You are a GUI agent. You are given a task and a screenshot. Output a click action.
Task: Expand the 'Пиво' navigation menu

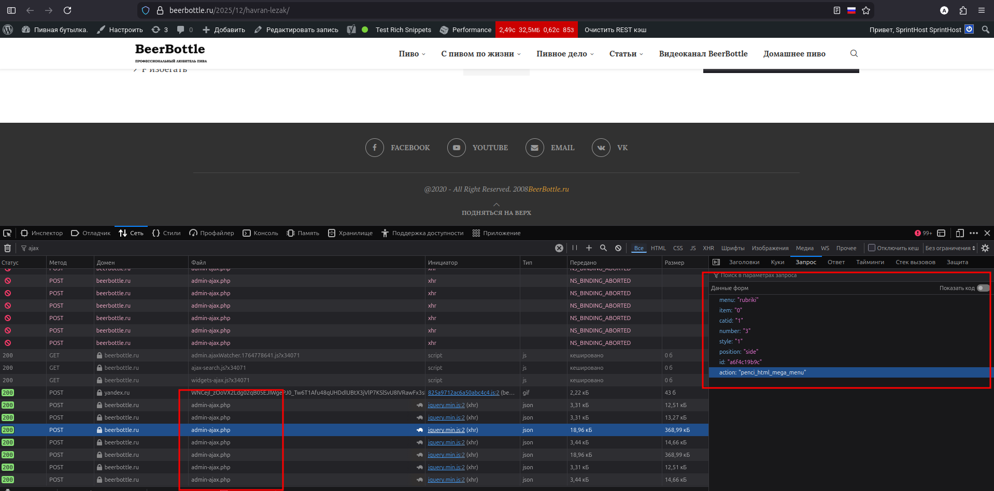coord(411,54)
